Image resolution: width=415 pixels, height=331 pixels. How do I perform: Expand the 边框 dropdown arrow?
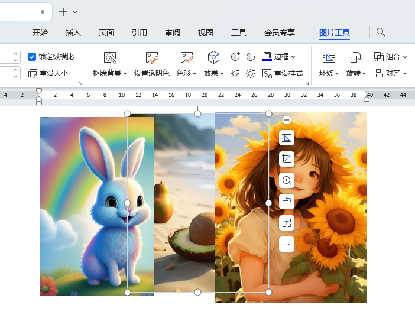tap(293, 57)
